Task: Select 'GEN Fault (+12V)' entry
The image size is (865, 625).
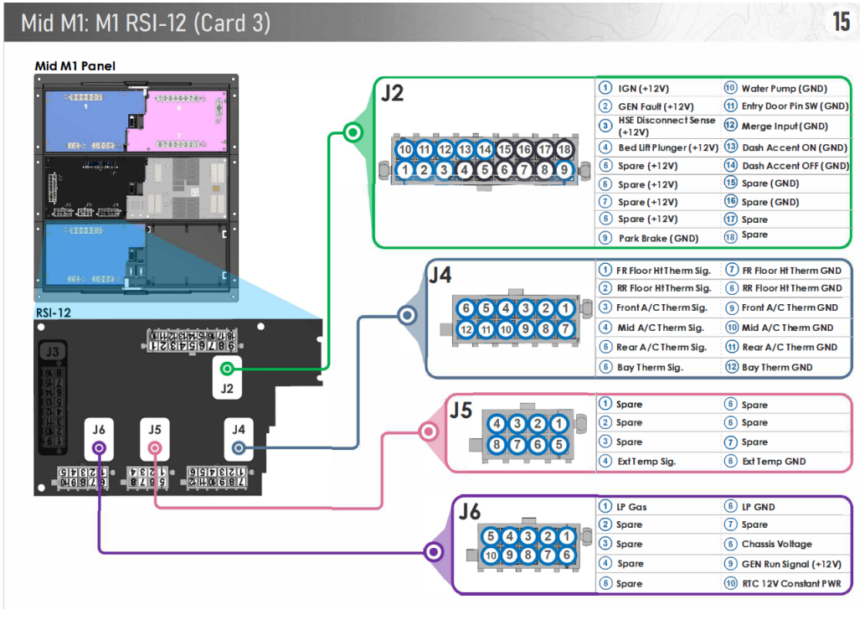Action: click(656, 106)
